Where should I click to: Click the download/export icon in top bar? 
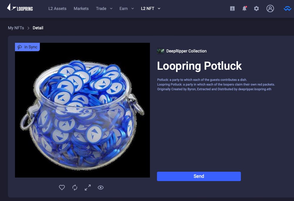[232, 8]
